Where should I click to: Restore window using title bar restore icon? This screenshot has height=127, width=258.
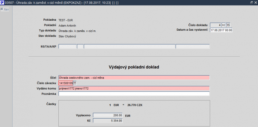click(x=251, y=3)
